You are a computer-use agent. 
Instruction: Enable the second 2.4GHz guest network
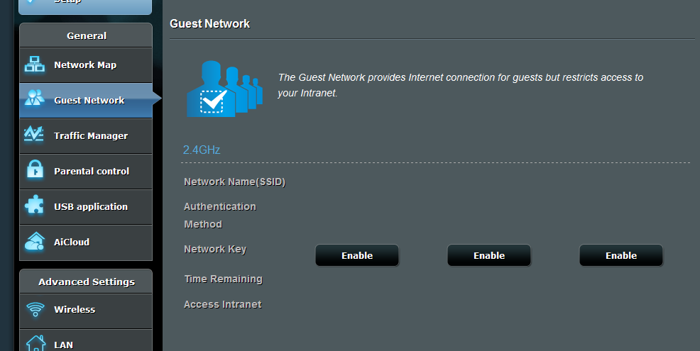tap(489, 255)
